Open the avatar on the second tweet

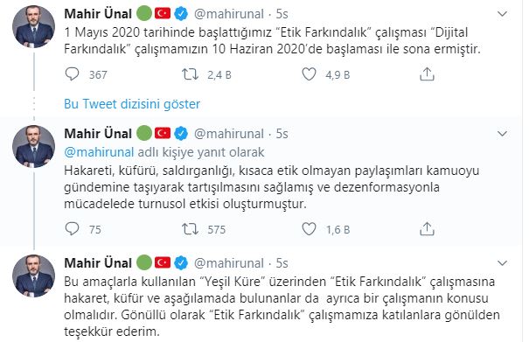pyautogui.click(x=33, y=146)
